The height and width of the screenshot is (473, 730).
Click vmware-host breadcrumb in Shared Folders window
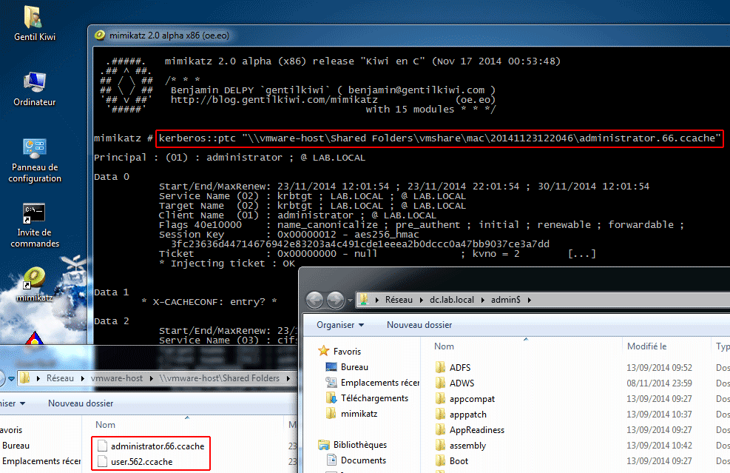click(x=116, y=378)
